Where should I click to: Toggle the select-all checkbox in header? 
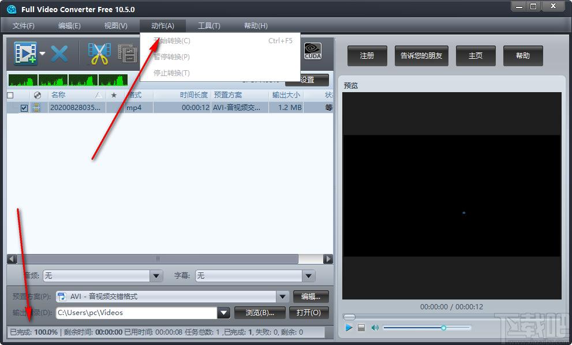click(10, 96)
